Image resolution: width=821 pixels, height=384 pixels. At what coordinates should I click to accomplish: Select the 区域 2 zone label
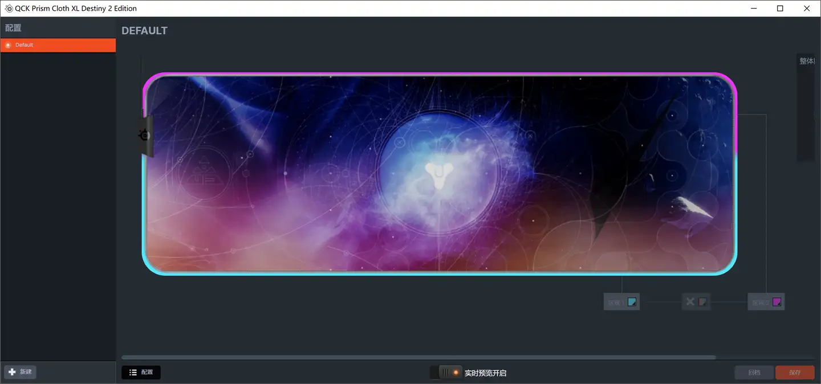point(761,303)
